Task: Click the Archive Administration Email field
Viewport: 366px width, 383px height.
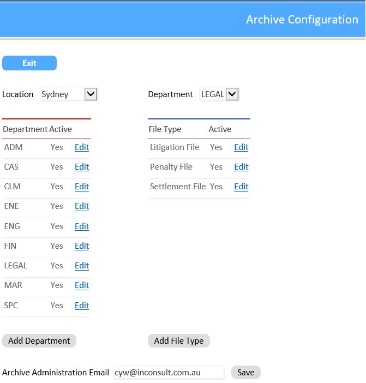Action: [169, 373]
